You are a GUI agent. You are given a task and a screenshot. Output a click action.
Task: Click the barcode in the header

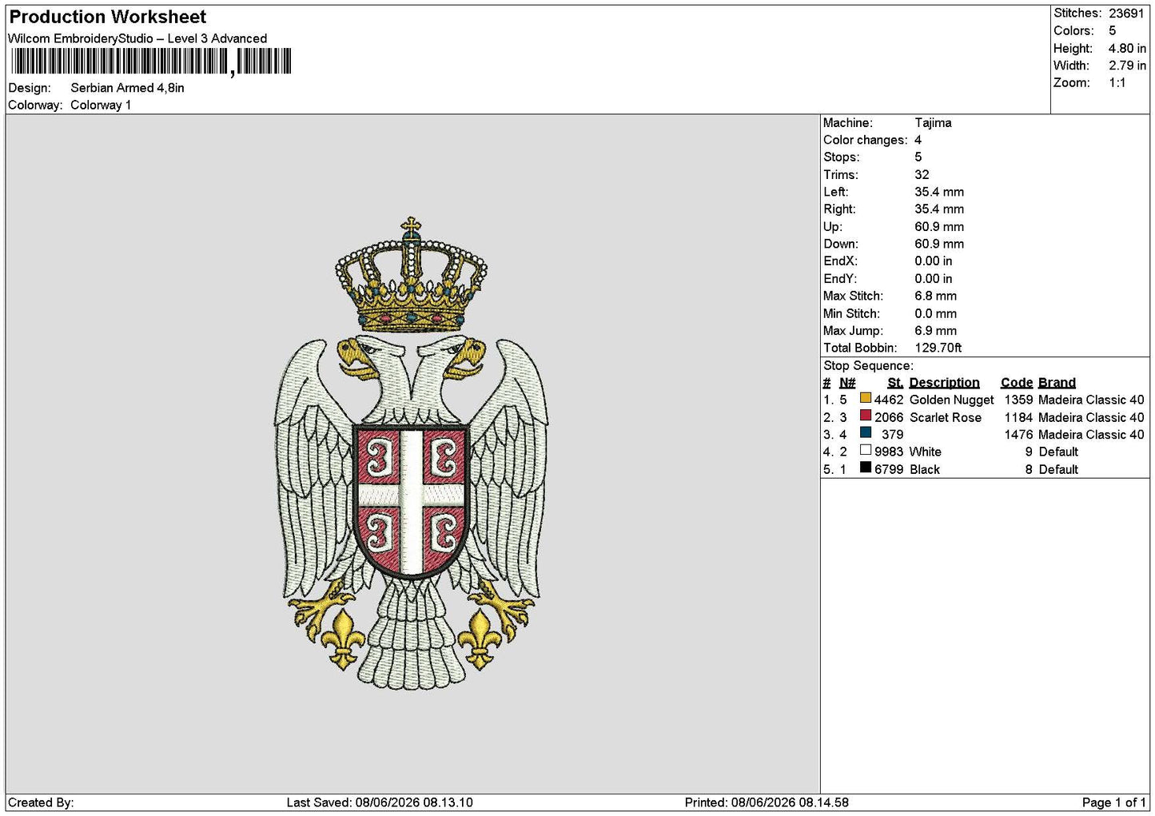[151, 62]
